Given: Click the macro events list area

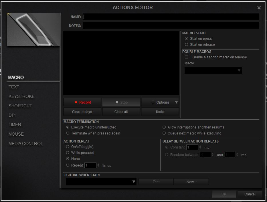Looking at the screenshot, I should (121, 63).
